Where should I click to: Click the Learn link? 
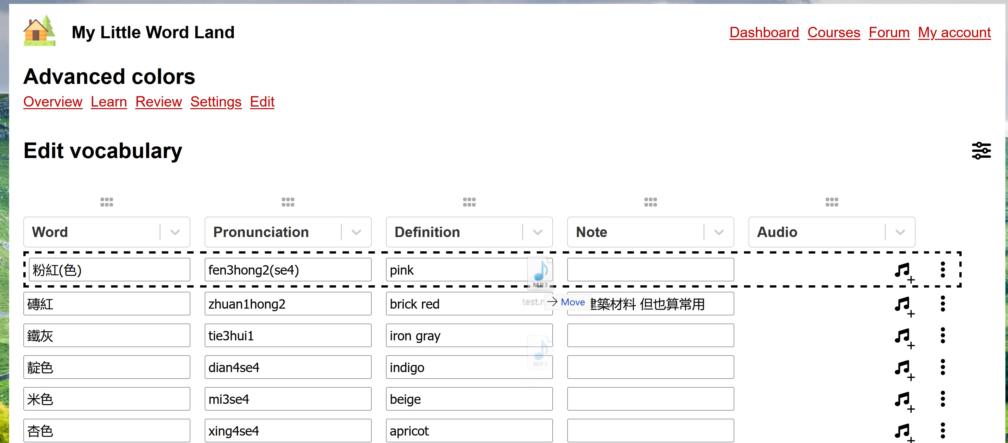109,101
